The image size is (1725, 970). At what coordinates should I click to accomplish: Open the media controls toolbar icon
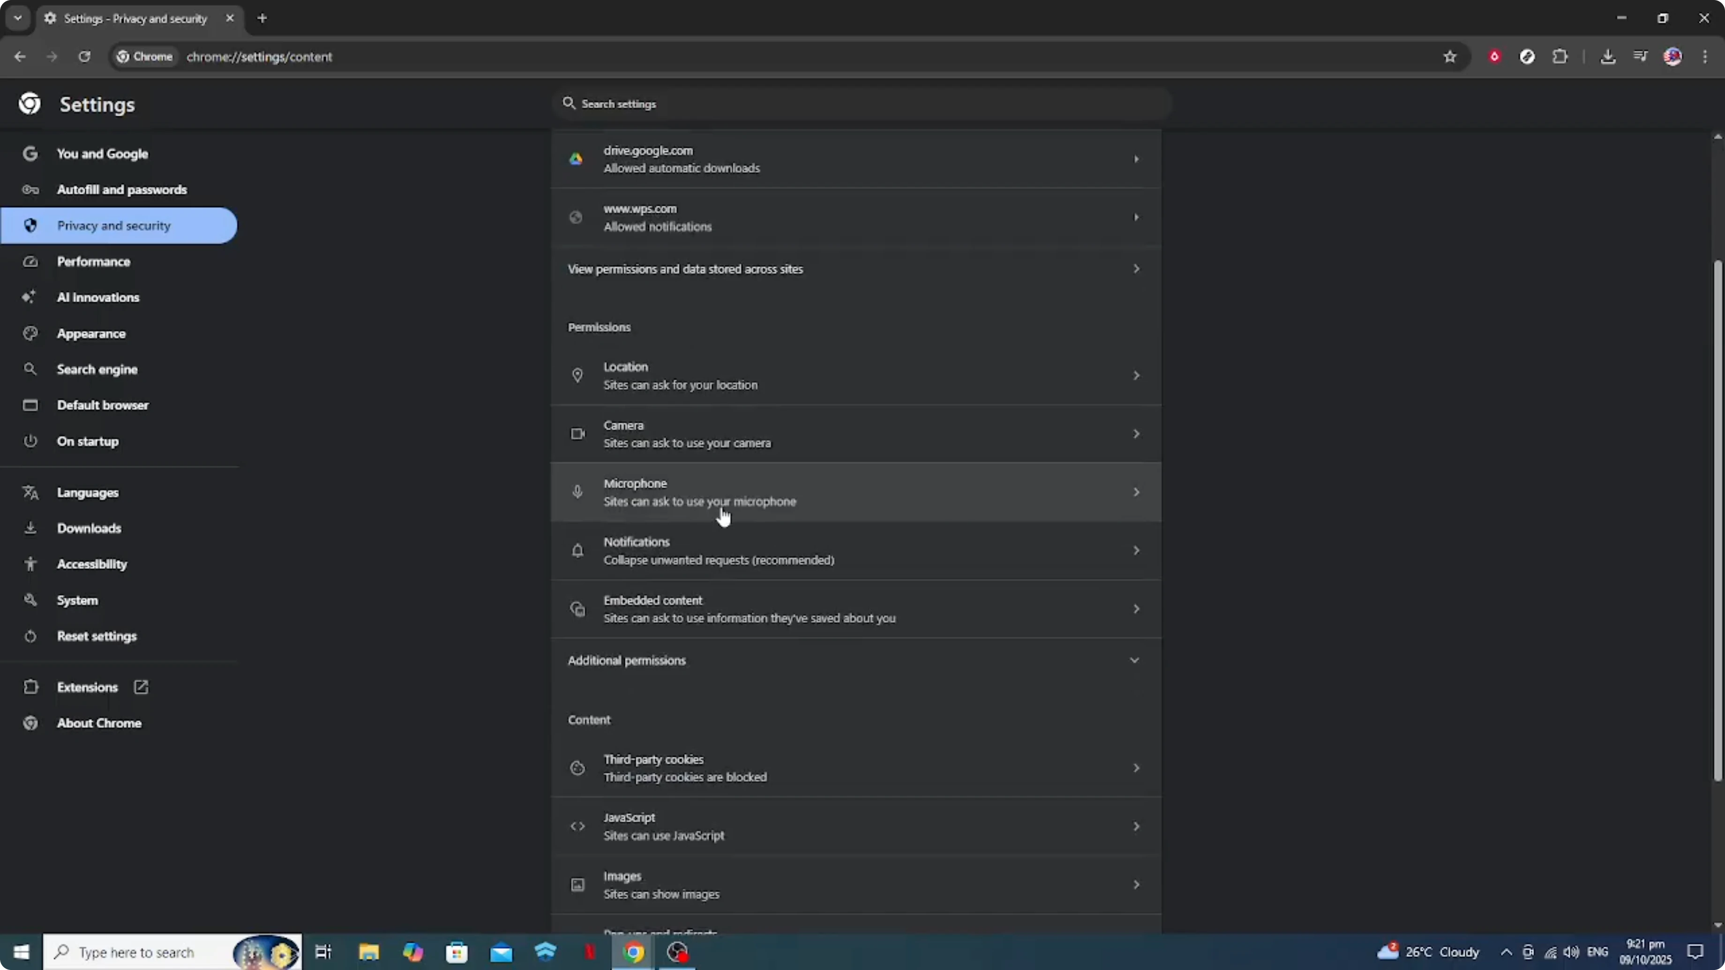coord(1640,57)
